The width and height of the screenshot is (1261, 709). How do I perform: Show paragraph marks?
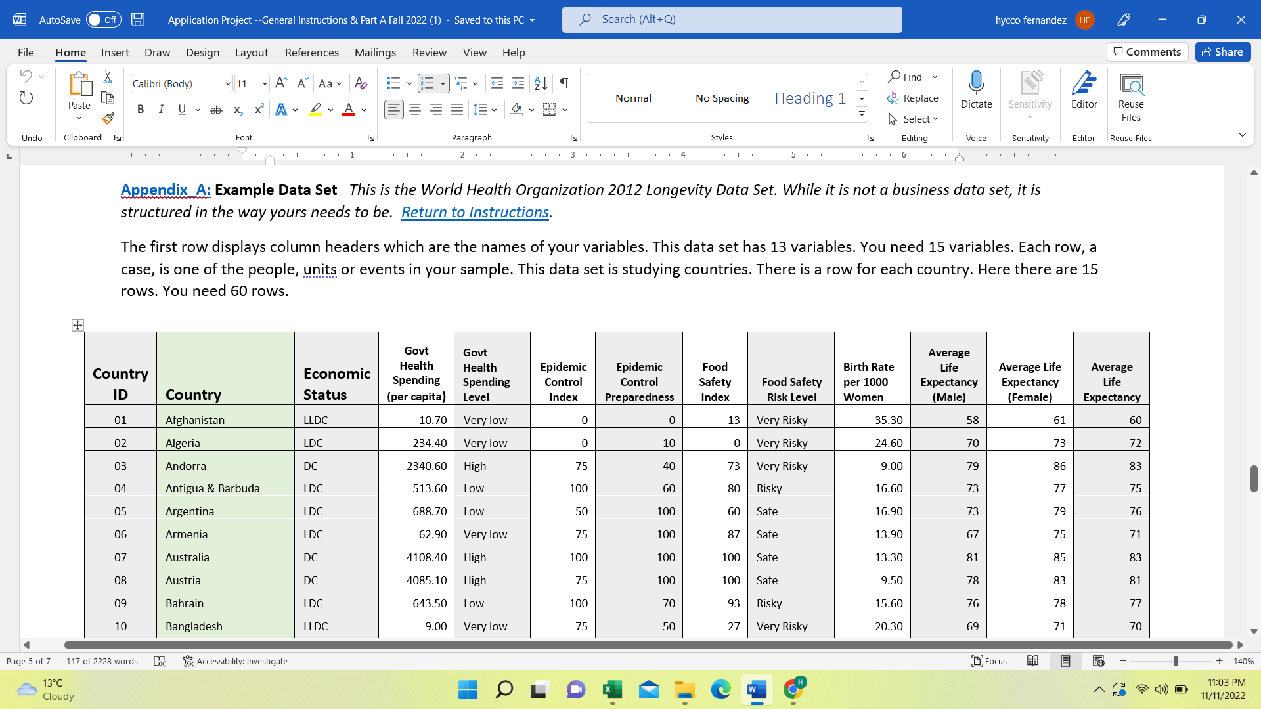tap(564, 83)
